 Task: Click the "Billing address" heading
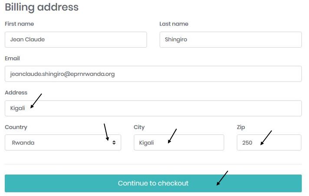pos(42,7)
